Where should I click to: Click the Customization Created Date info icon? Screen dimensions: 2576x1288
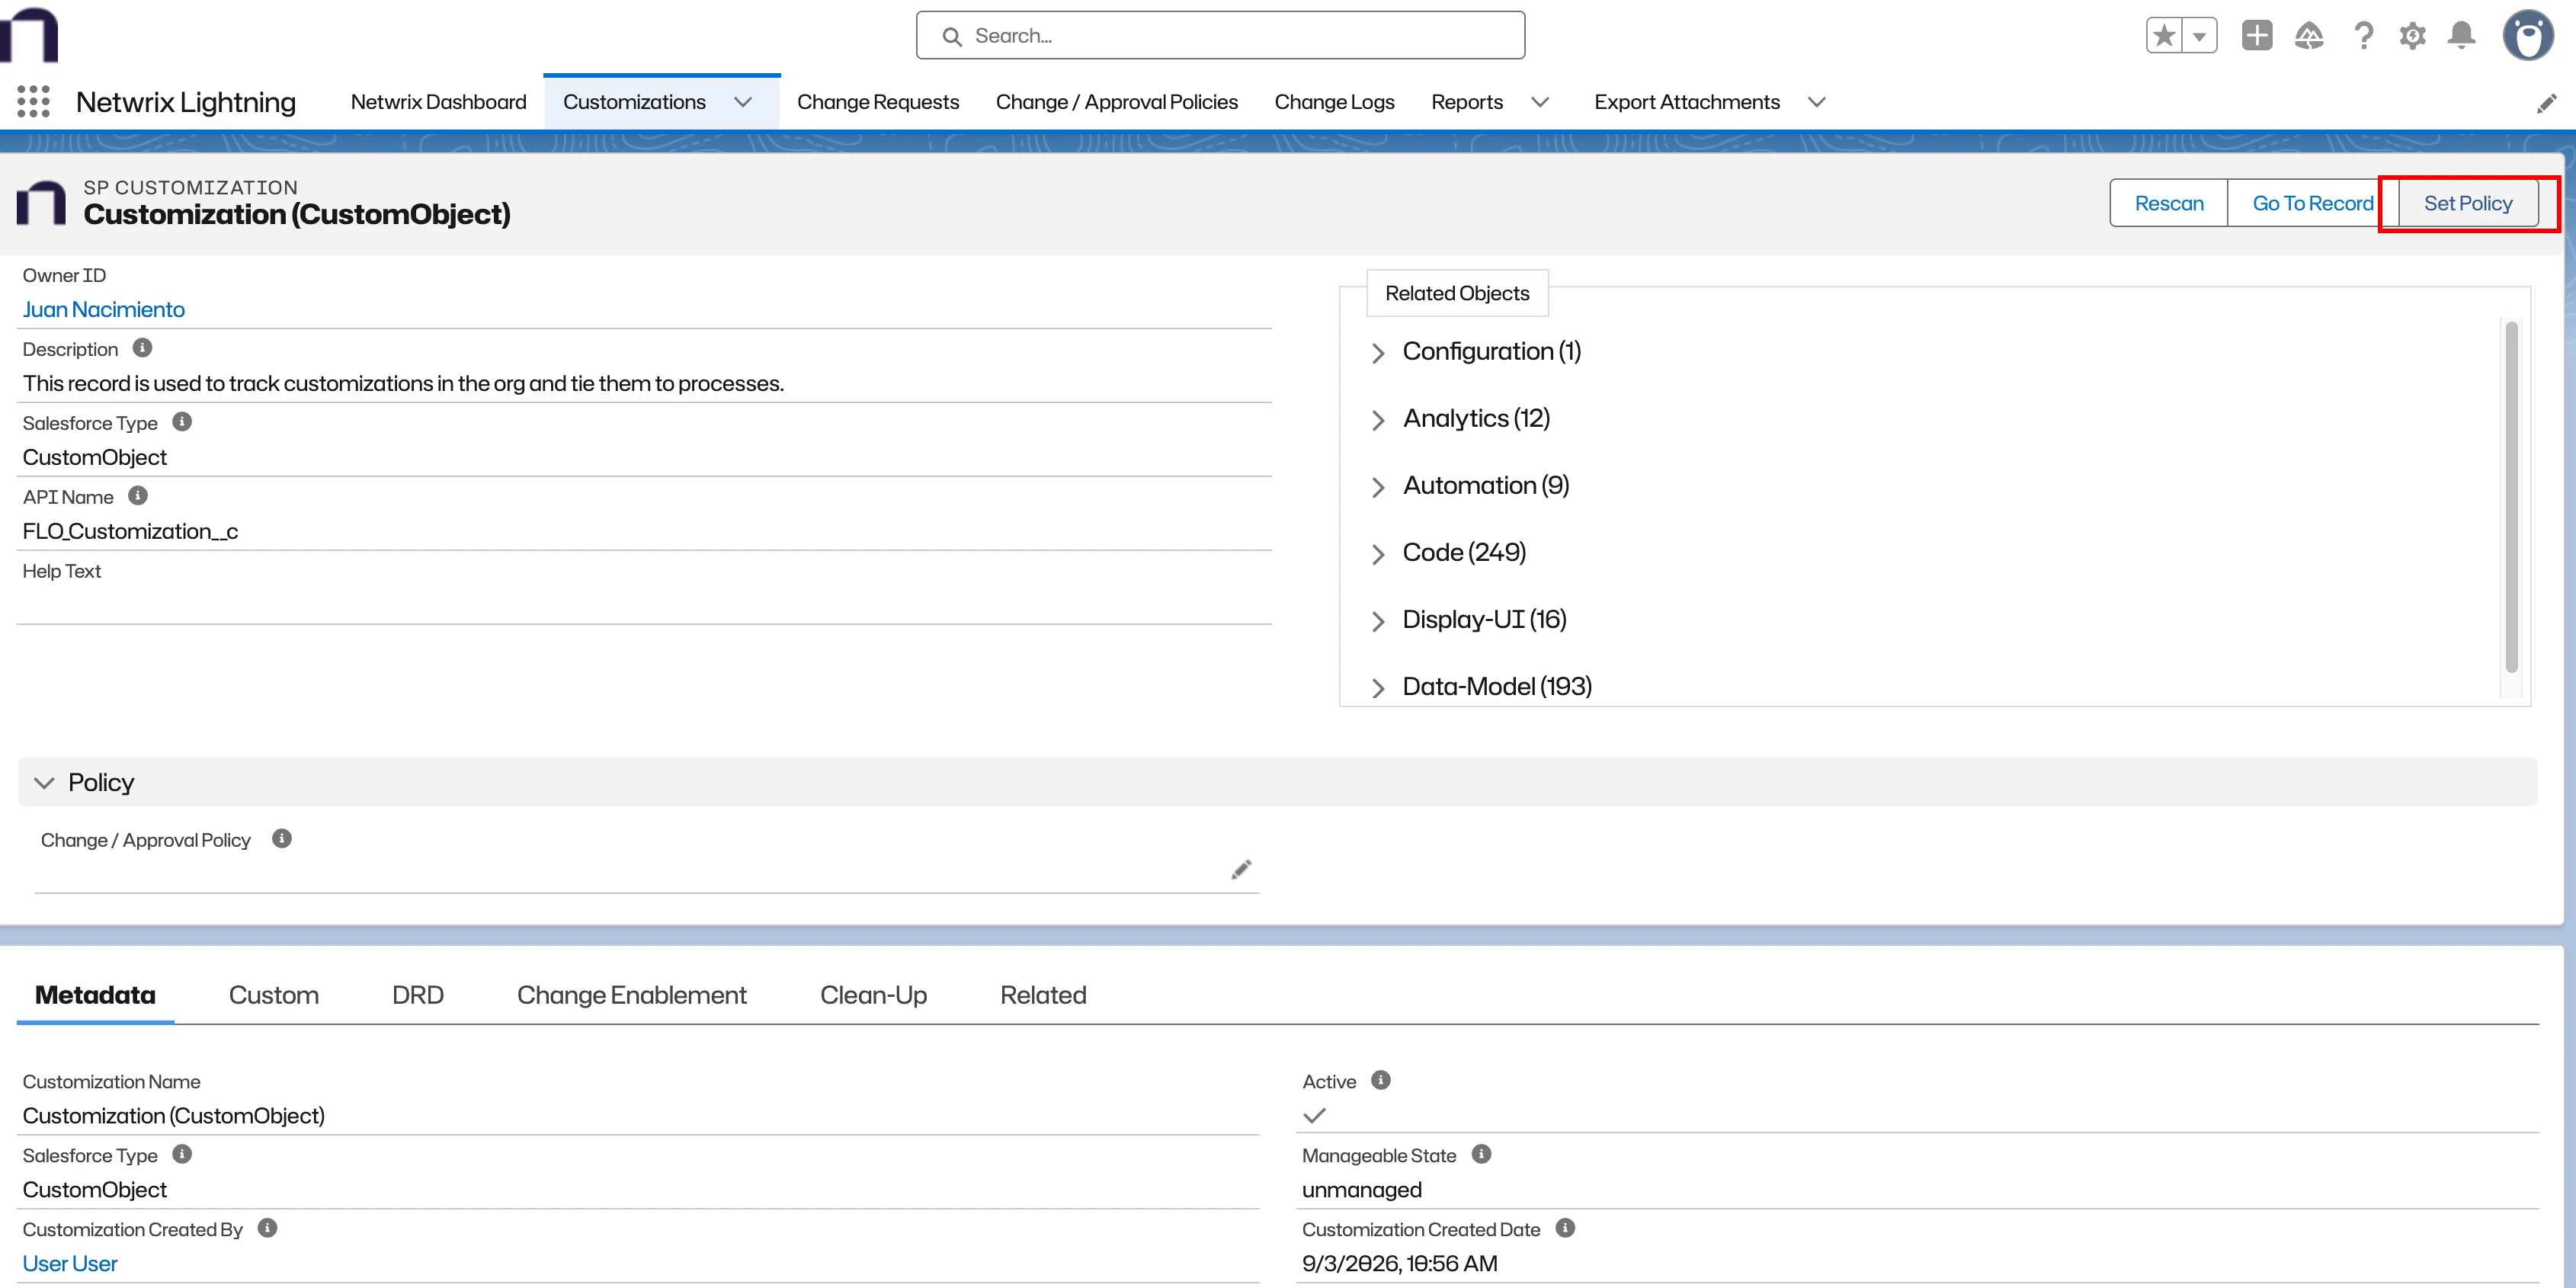click(x=1566, y=1228)
